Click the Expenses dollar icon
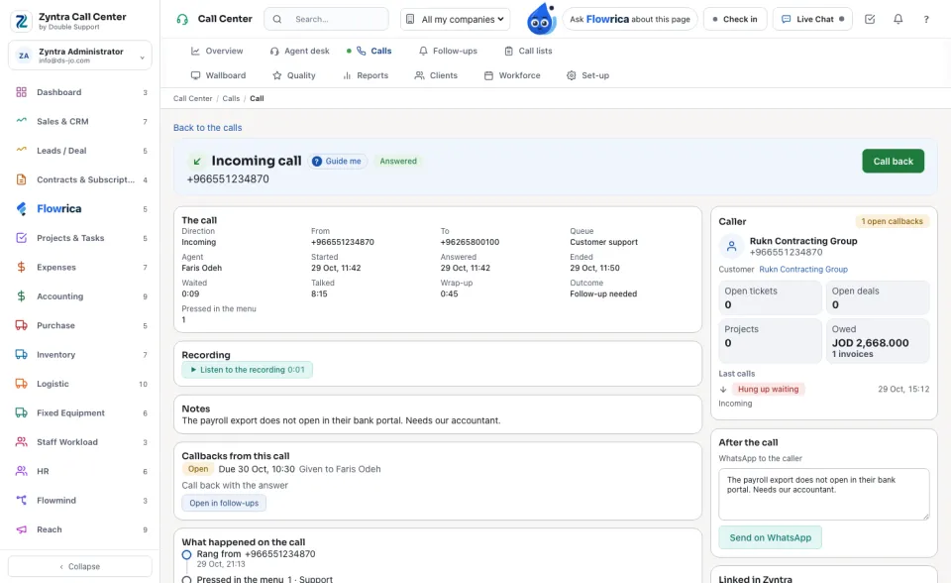Viewport: 951px width, 583px height. click(21, 268)
